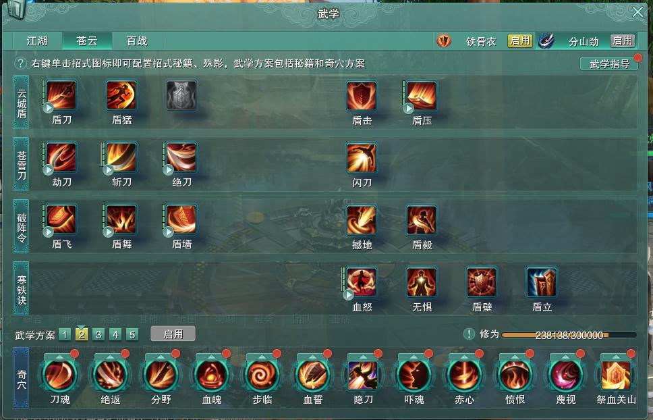Click the 撼地 skill icon

coord(362,220)
